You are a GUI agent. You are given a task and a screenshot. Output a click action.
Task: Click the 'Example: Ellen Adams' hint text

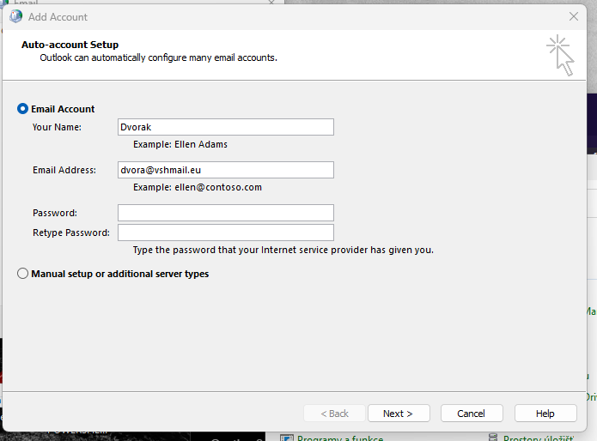coord(180,144)
